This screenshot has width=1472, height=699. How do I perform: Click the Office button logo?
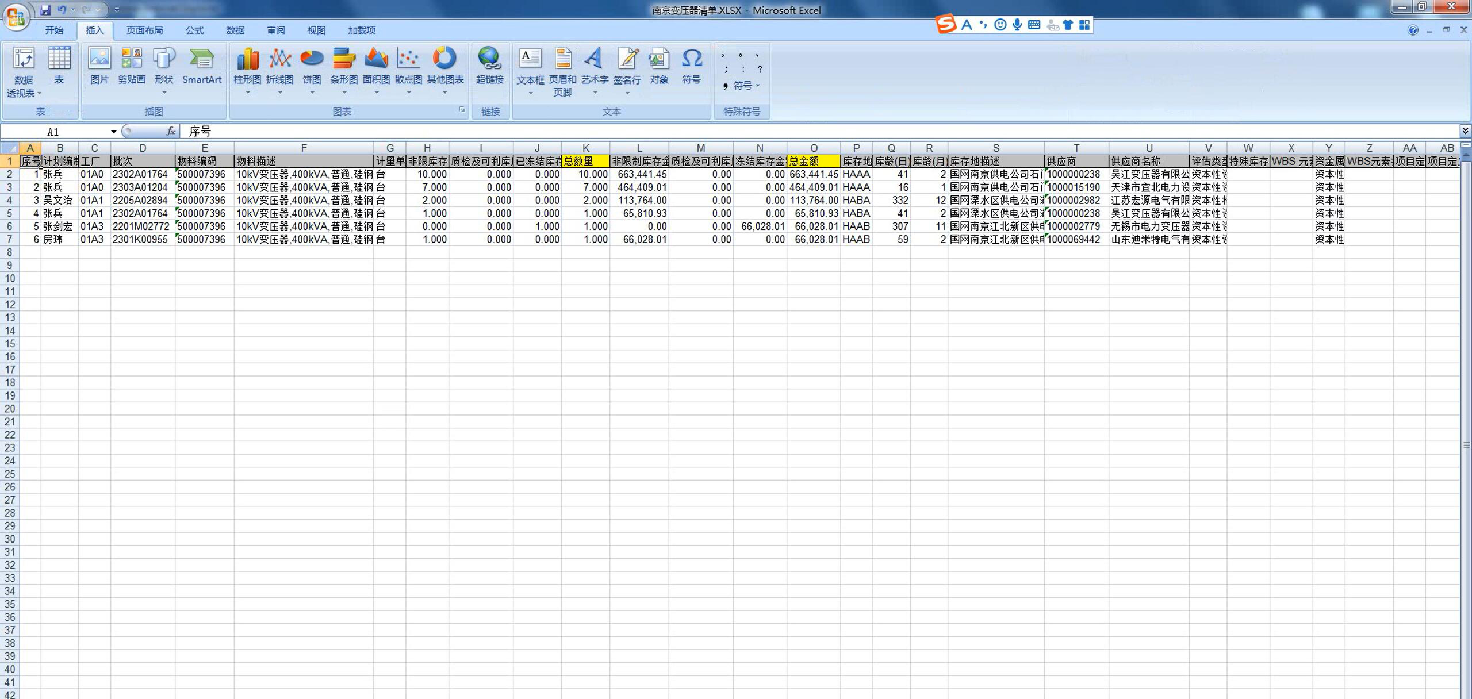tap(16, 16)
